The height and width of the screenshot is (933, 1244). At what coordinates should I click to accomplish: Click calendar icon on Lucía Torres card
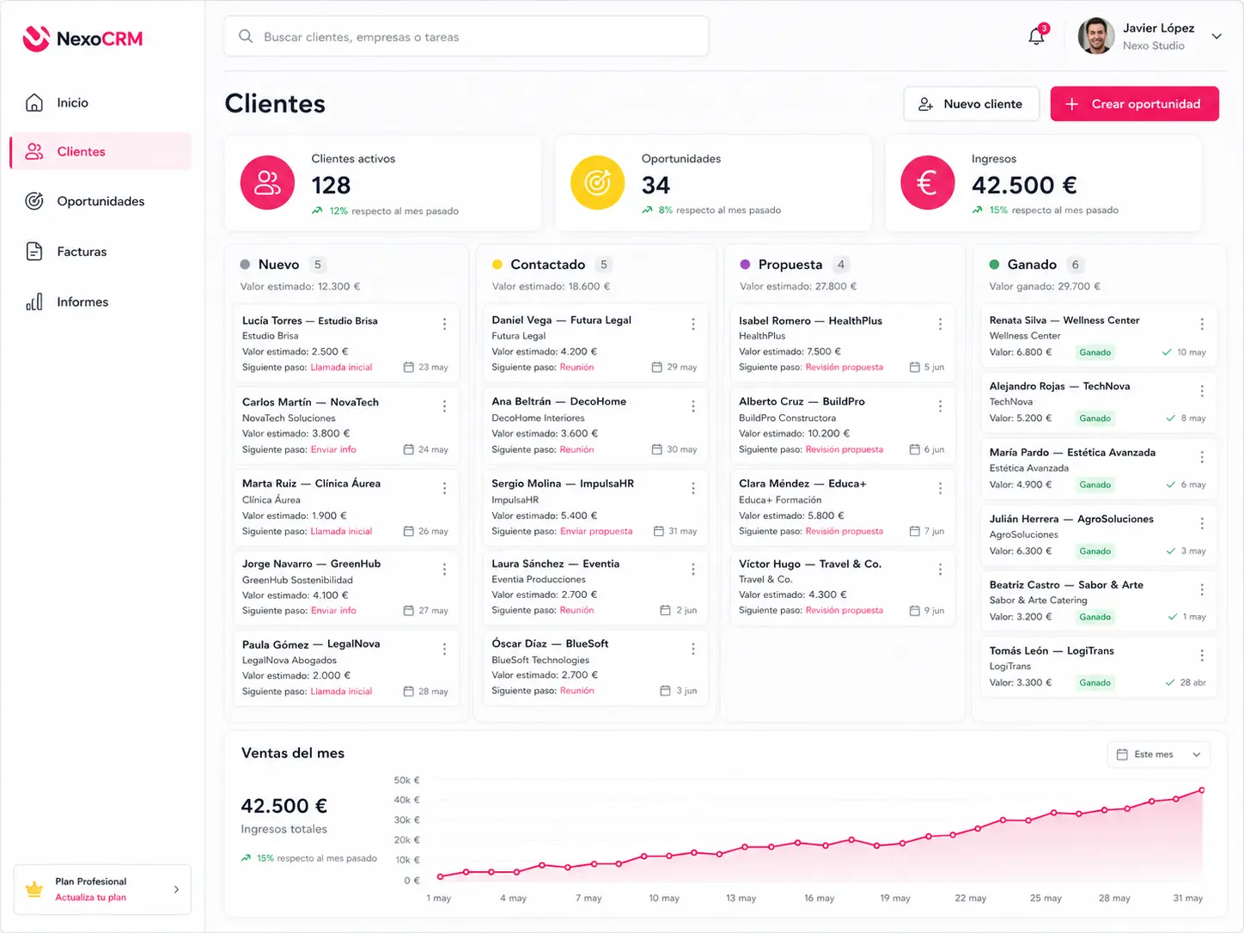[x=409, y=367]
